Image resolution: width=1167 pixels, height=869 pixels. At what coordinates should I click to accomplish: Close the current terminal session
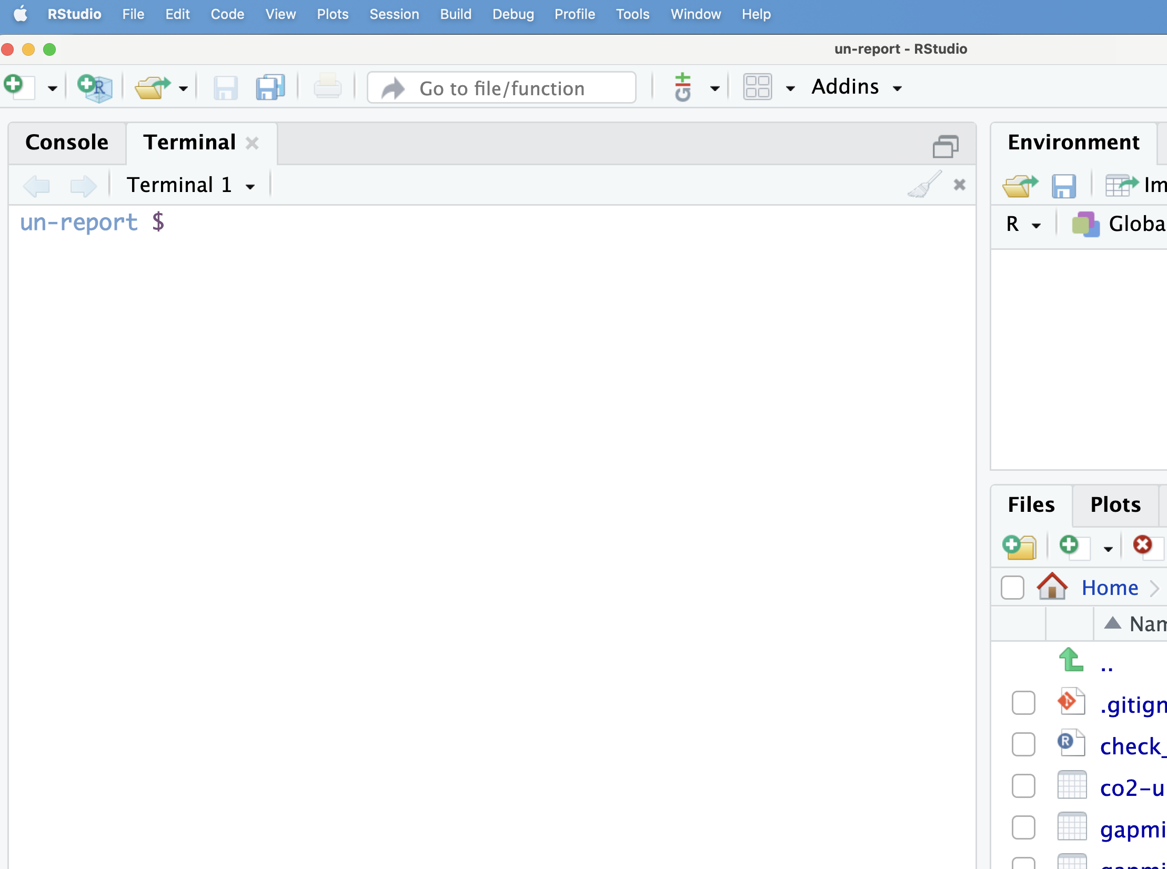coord(960,185)
